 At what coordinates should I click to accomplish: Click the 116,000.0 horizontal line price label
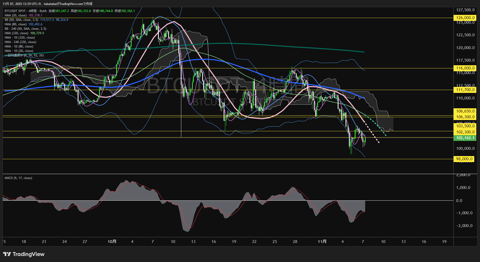pyautogui.click(x=465, y=68)
